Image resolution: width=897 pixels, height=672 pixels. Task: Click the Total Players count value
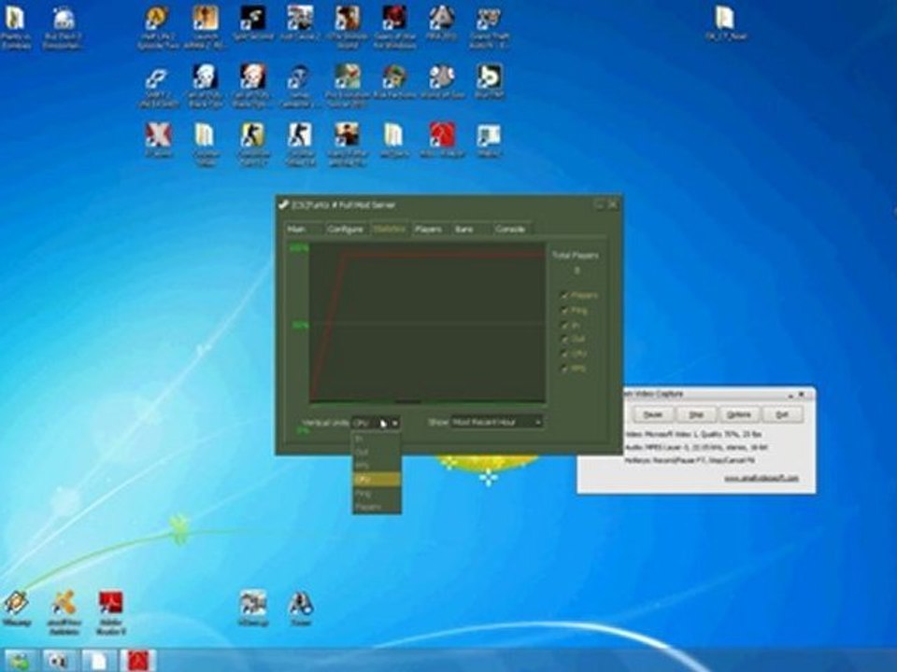pos(577,271)
